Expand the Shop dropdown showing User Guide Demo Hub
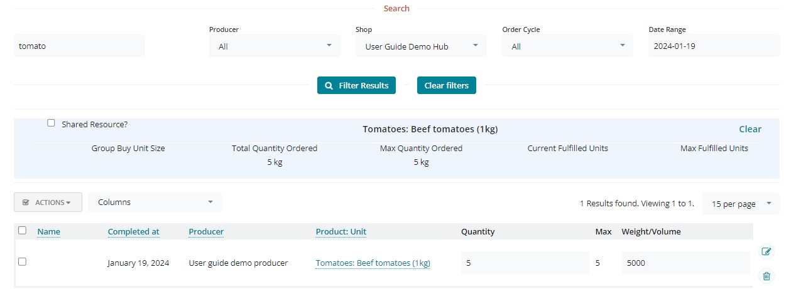 pos(420,46)
